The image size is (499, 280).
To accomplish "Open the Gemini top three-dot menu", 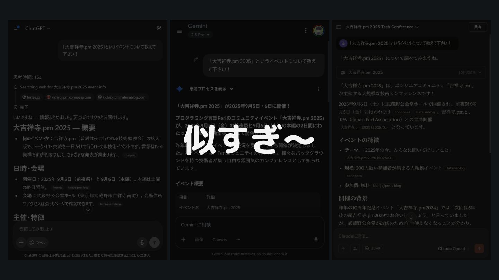I will 306,30.
